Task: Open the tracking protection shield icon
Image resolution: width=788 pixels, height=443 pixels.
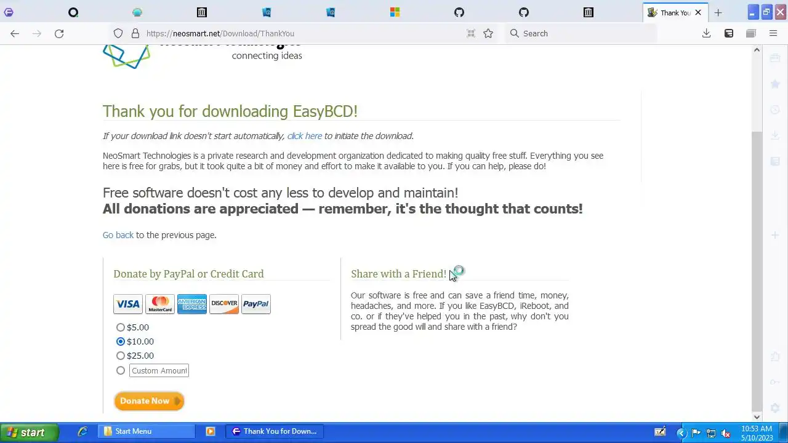Action: pos(118,33)
